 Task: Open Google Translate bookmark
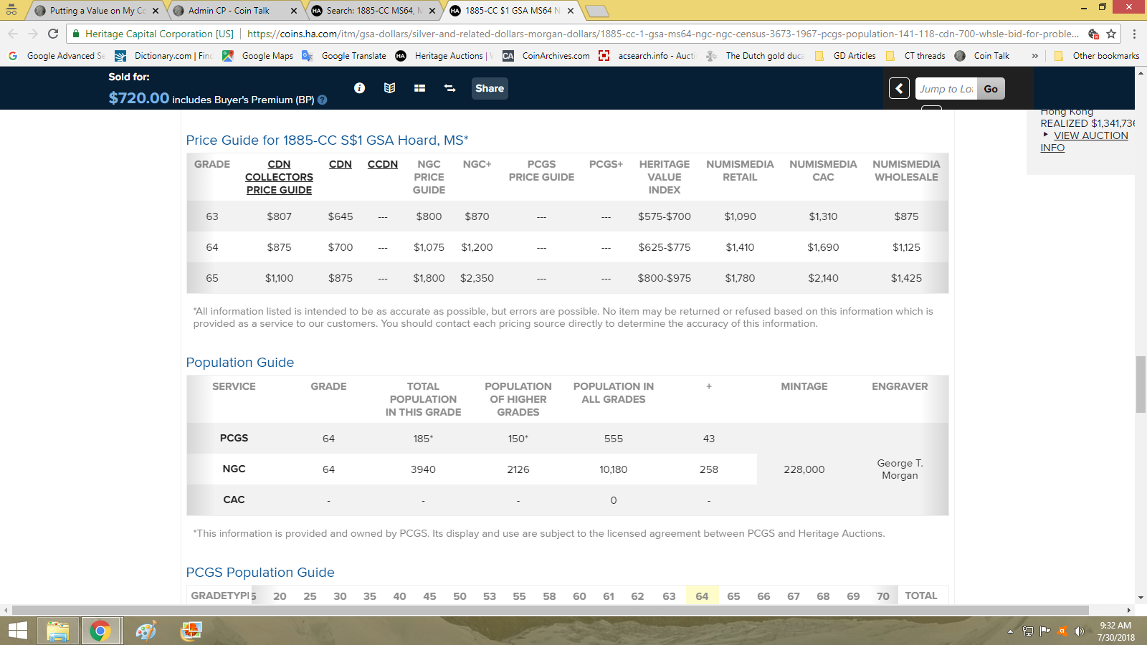pyautogui.click(x=345, y=56)
